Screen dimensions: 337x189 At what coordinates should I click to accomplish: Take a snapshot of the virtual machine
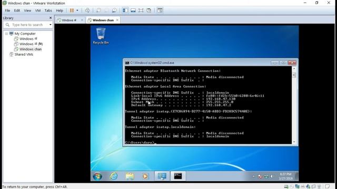click(x=98, y=10)
